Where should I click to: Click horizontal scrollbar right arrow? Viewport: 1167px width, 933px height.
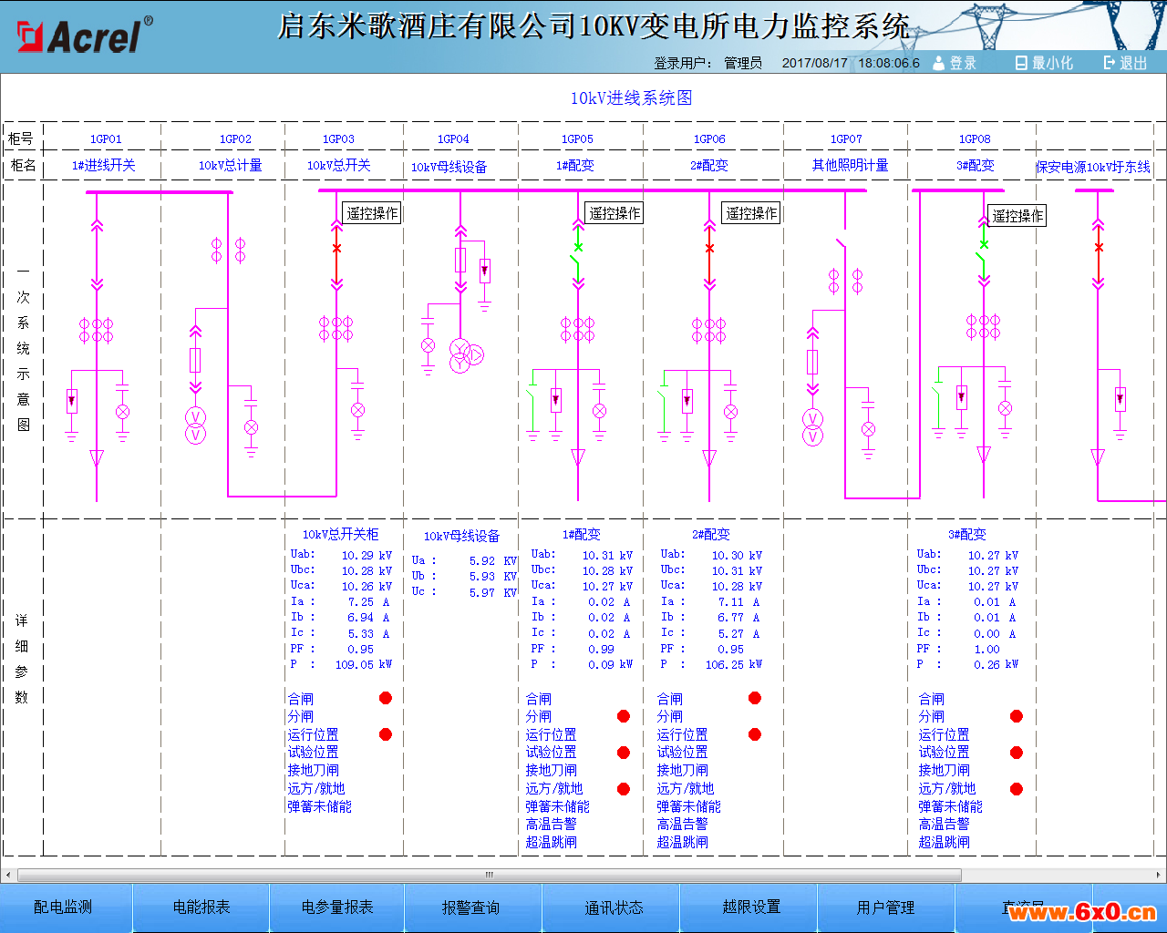pos(1159,875)
